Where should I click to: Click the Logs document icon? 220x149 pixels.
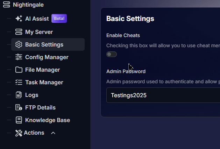19,95
